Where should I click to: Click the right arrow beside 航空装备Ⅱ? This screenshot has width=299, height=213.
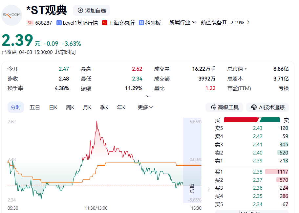[x=248, y=23]
